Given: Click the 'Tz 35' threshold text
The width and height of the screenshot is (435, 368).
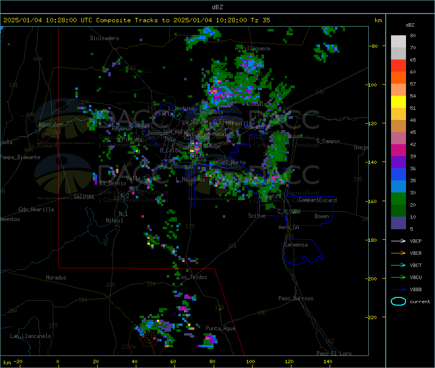Looking at the screenshot, I should coord(260,20).
